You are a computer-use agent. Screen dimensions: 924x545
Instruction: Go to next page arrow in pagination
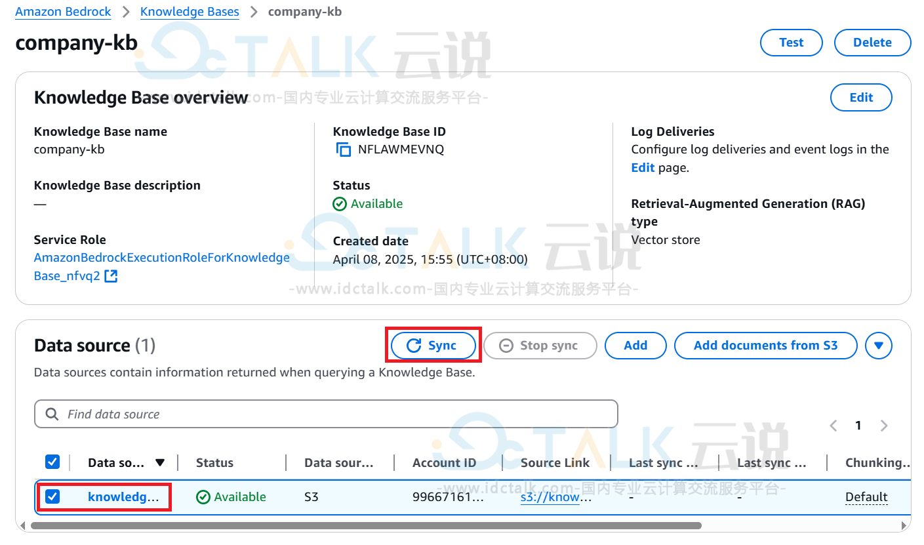point(884,426)
